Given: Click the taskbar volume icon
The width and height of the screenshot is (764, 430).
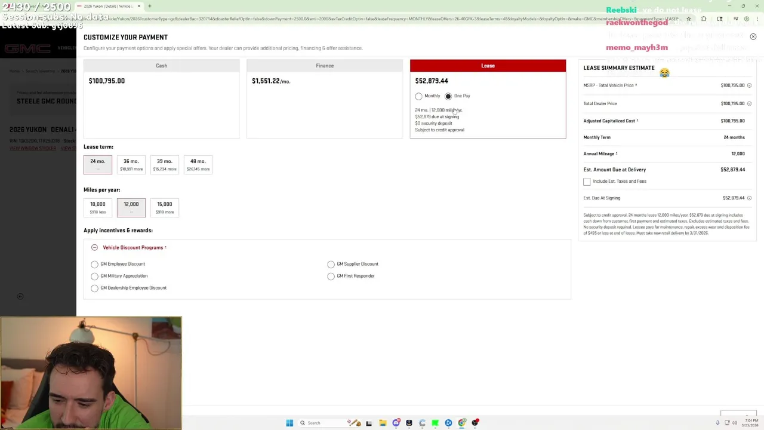Looking at the screenshot, I should click(x=735, y=423).
